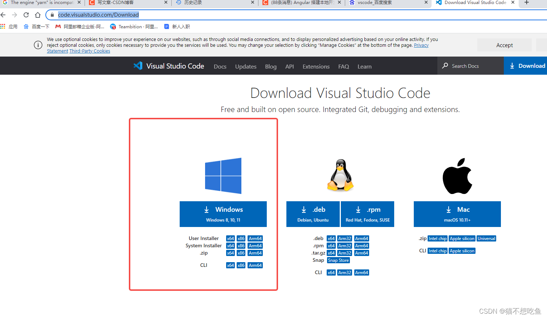Switch to the 历史记录 tab
Image resolution: width=547 pixels, height=318 pixels.
pos(215,3)
